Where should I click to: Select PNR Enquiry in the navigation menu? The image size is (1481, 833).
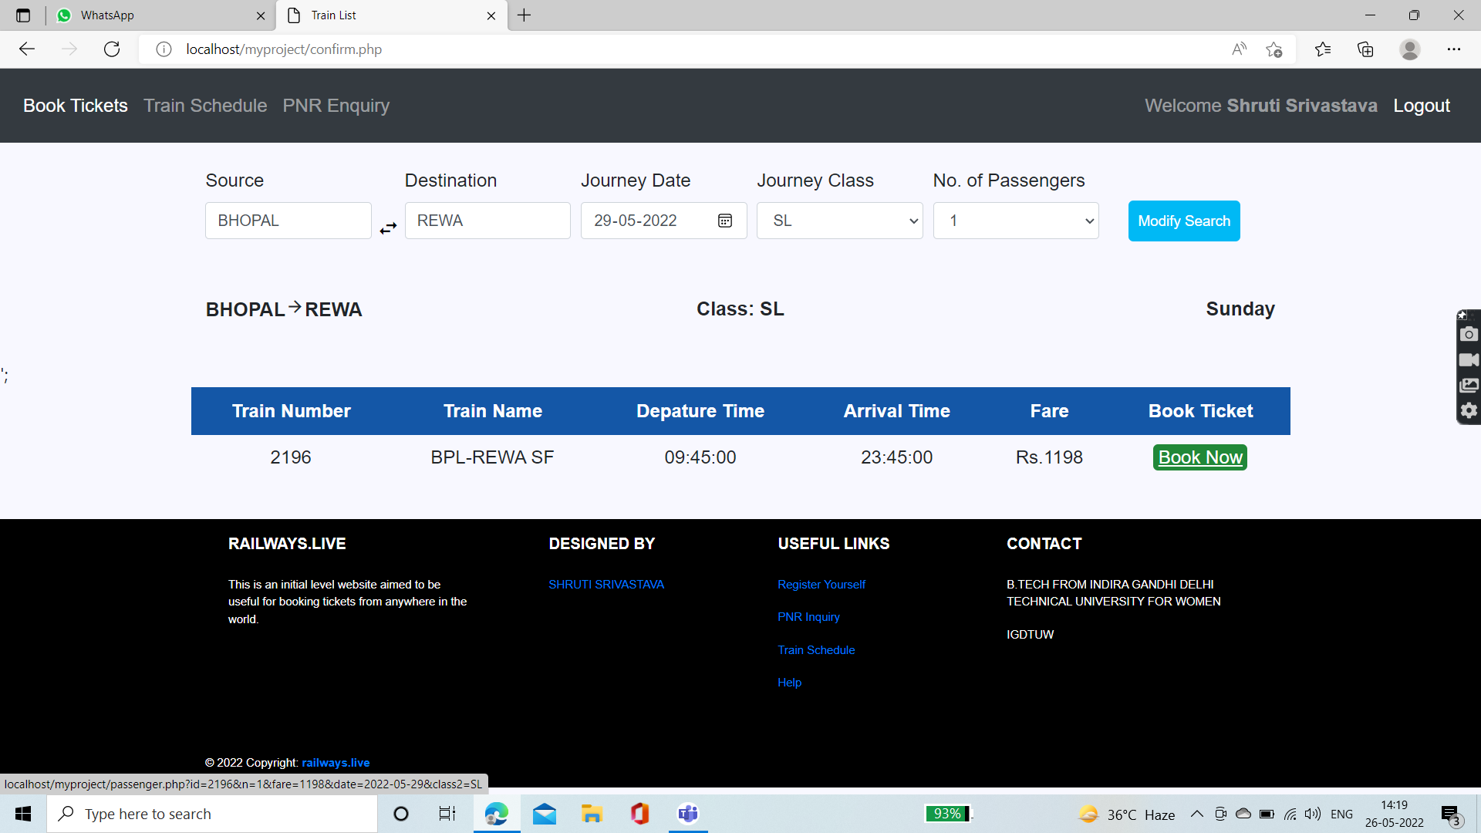coord(336,106)
